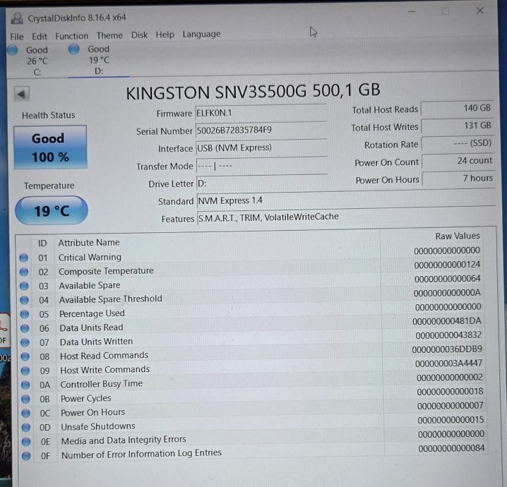Select the Composite Temperature attribute name
The height and width of the screenshot is (487, 507).
106,271
